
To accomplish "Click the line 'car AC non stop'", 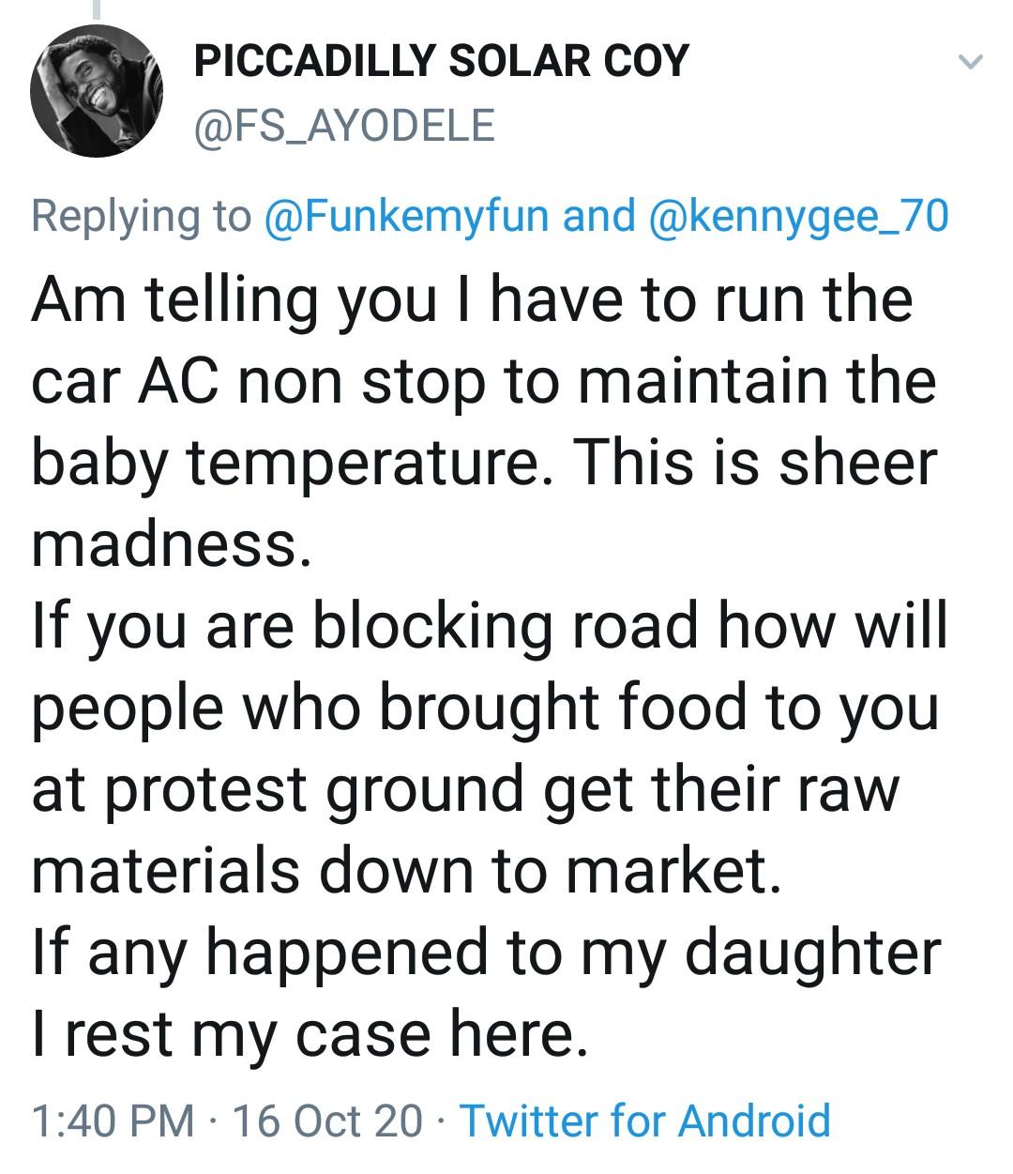I will [484, 382].
